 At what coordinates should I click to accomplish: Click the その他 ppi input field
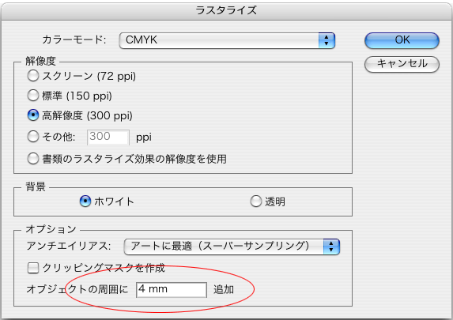point(108,137)
